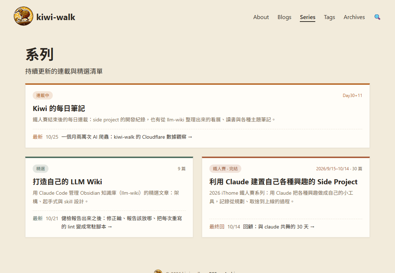This screenshot has height=273, width=395.
Task: Click the 9 篇 count label
Action: click(182, 168)
